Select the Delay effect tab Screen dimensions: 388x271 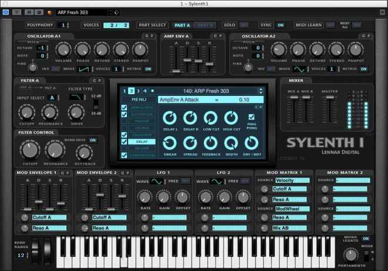pos(142,142)
